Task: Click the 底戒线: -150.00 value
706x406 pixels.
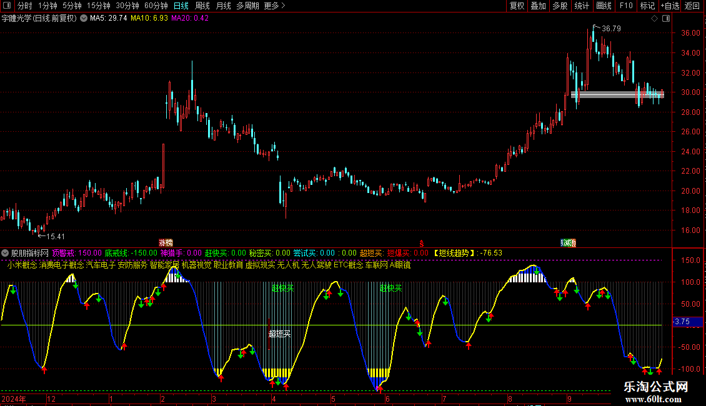Action: pyautogui.click(x=131, y=253)
